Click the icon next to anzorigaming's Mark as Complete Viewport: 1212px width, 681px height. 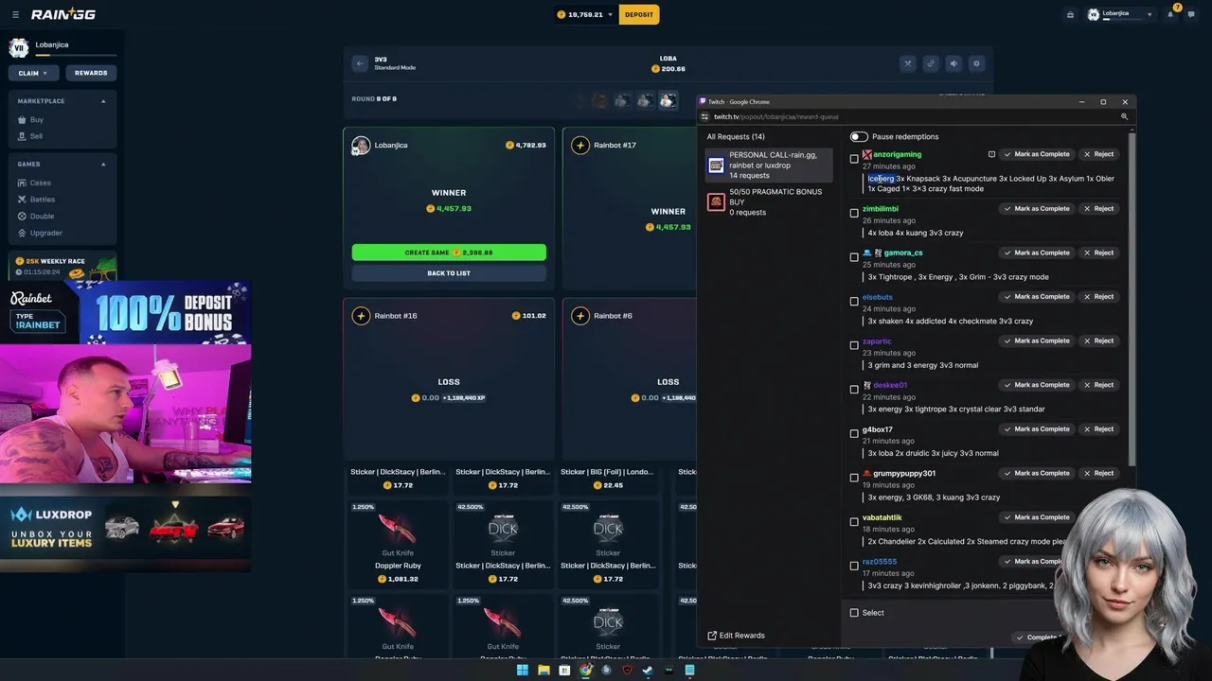coord(991,154)
